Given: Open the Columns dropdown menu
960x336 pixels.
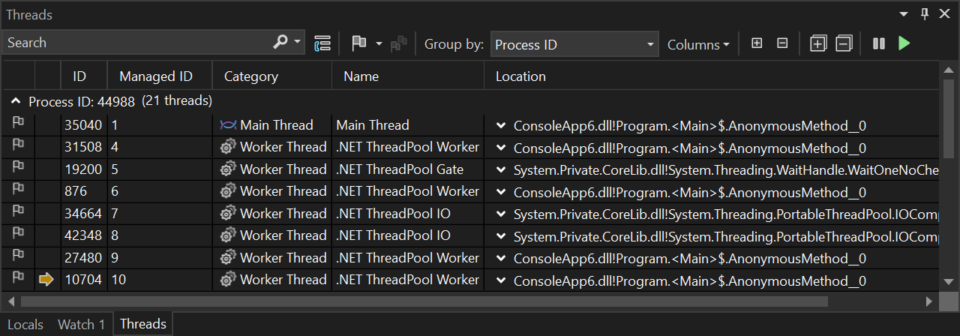Looking at the screenshot, I should pyautogui.click(x=698, y=44).
